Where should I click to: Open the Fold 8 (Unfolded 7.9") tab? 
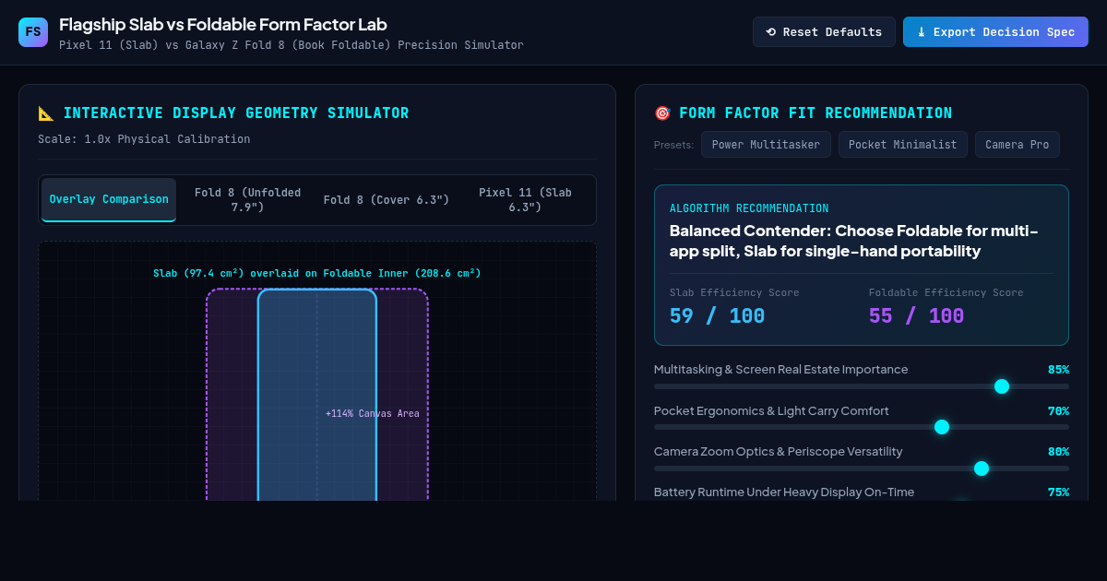click(247, 199)
